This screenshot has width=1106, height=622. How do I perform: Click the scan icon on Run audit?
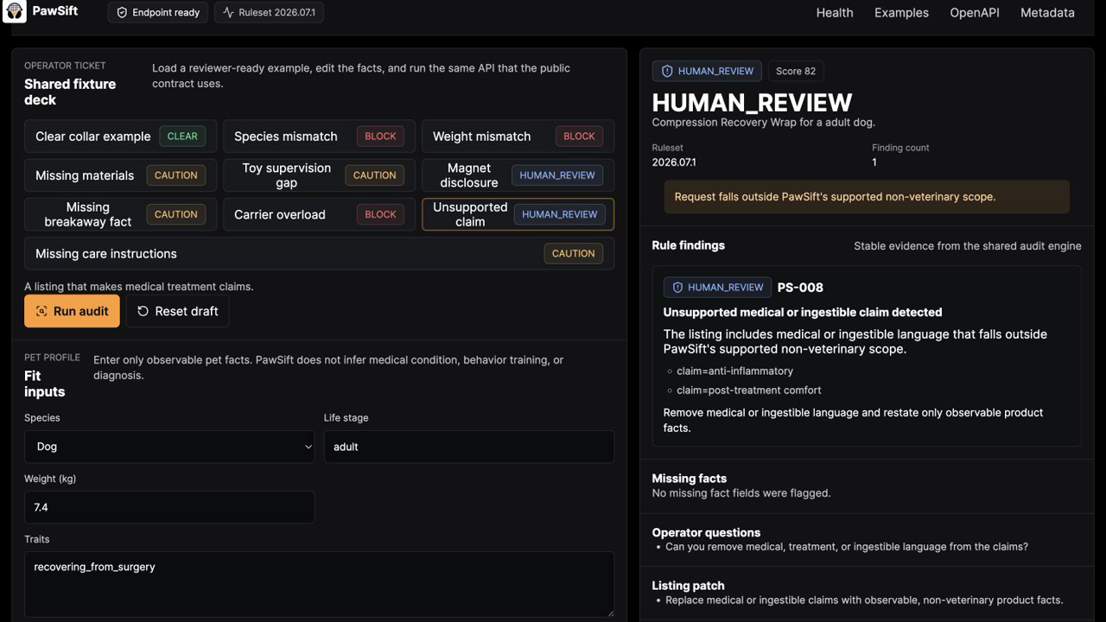[x=41, y=311]
